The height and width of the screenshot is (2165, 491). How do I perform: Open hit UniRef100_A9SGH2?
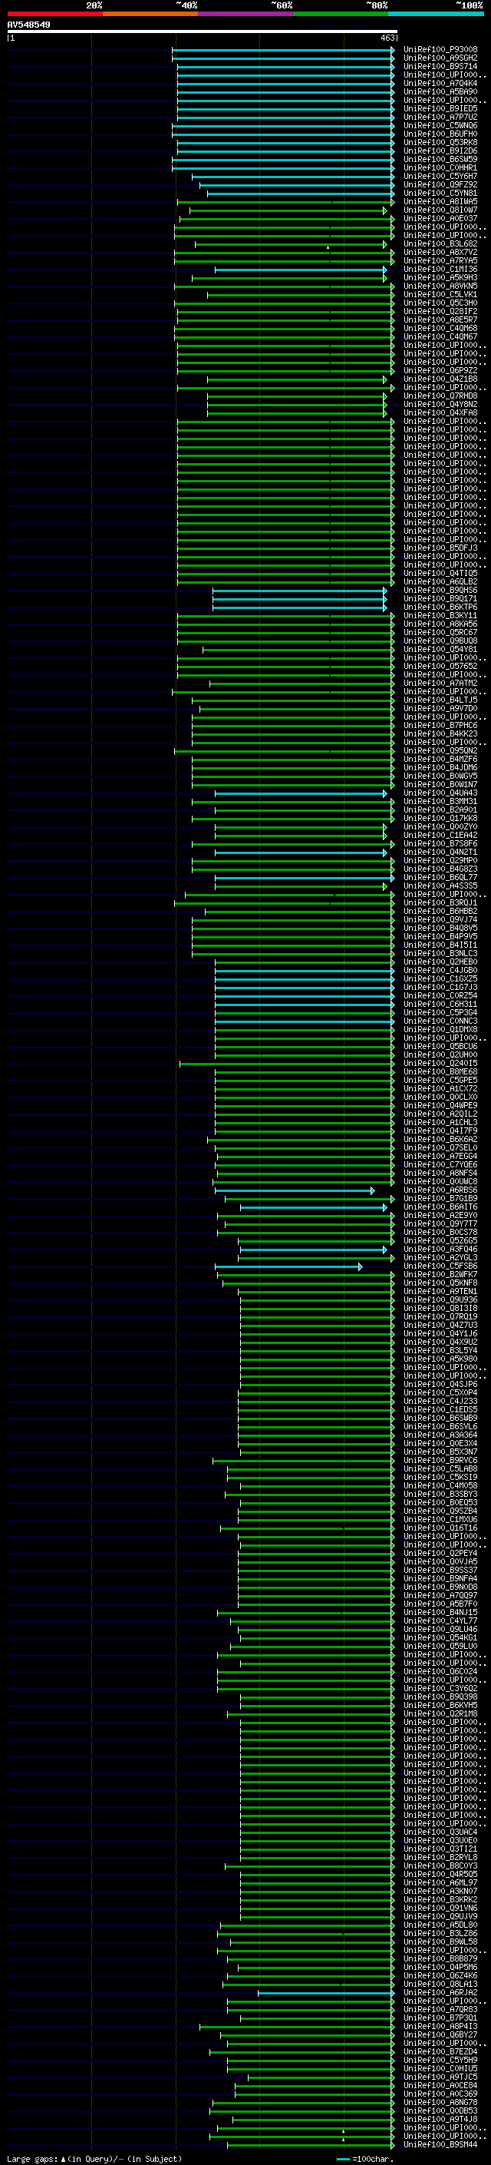[440, 58]
